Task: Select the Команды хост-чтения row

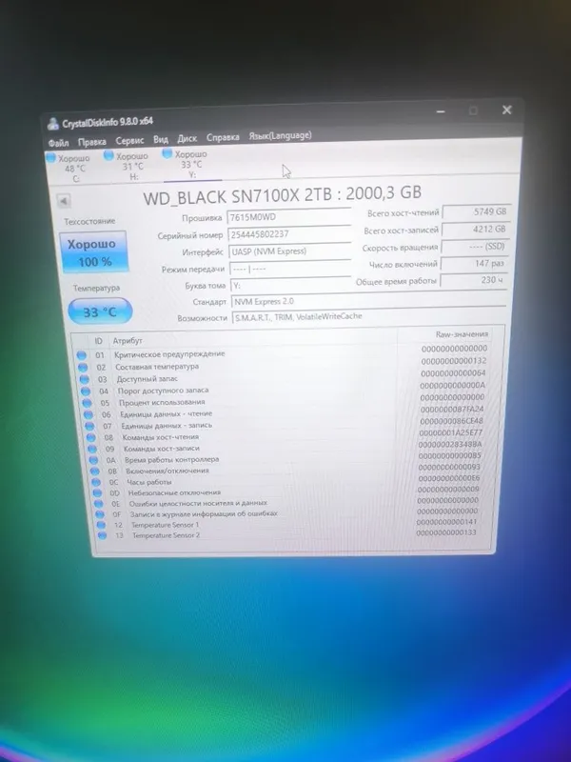Action: 286,435
